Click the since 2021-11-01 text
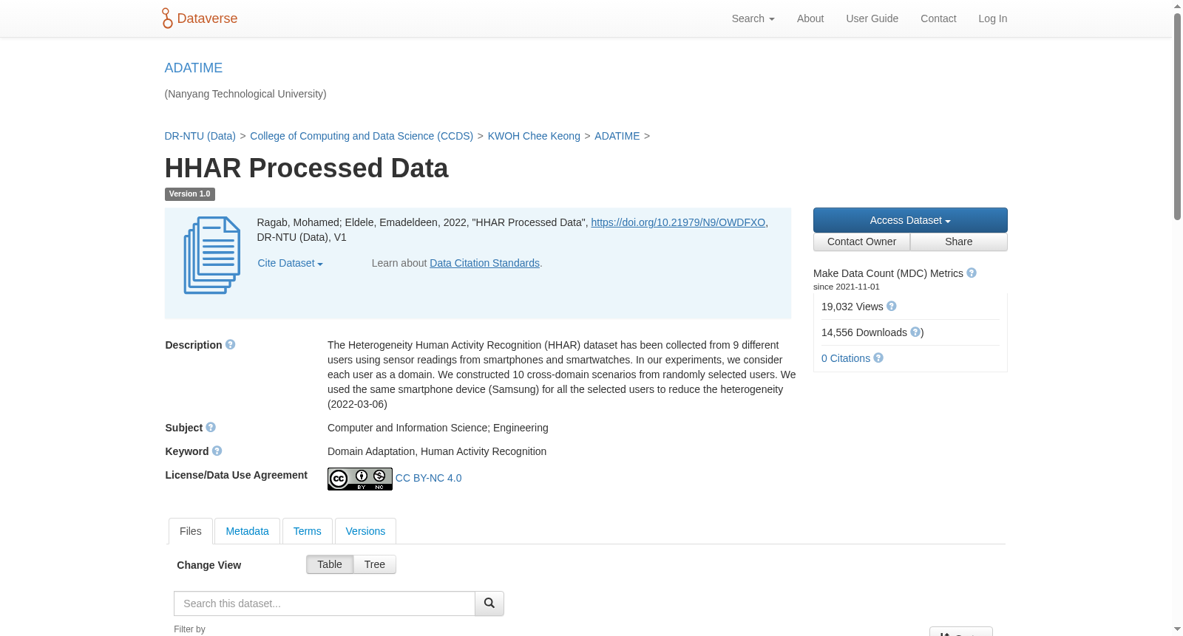 click(847, 287)
